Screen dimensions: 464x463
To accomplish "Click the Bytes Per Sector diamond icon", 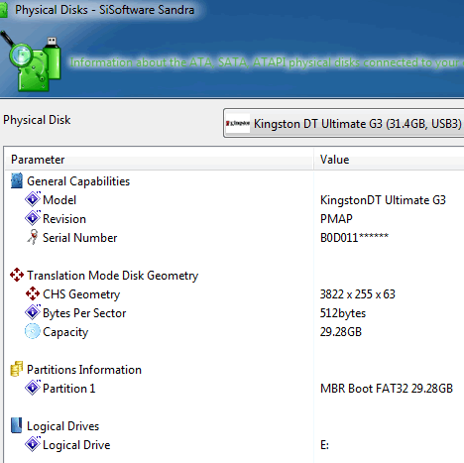I will point(33,312).
